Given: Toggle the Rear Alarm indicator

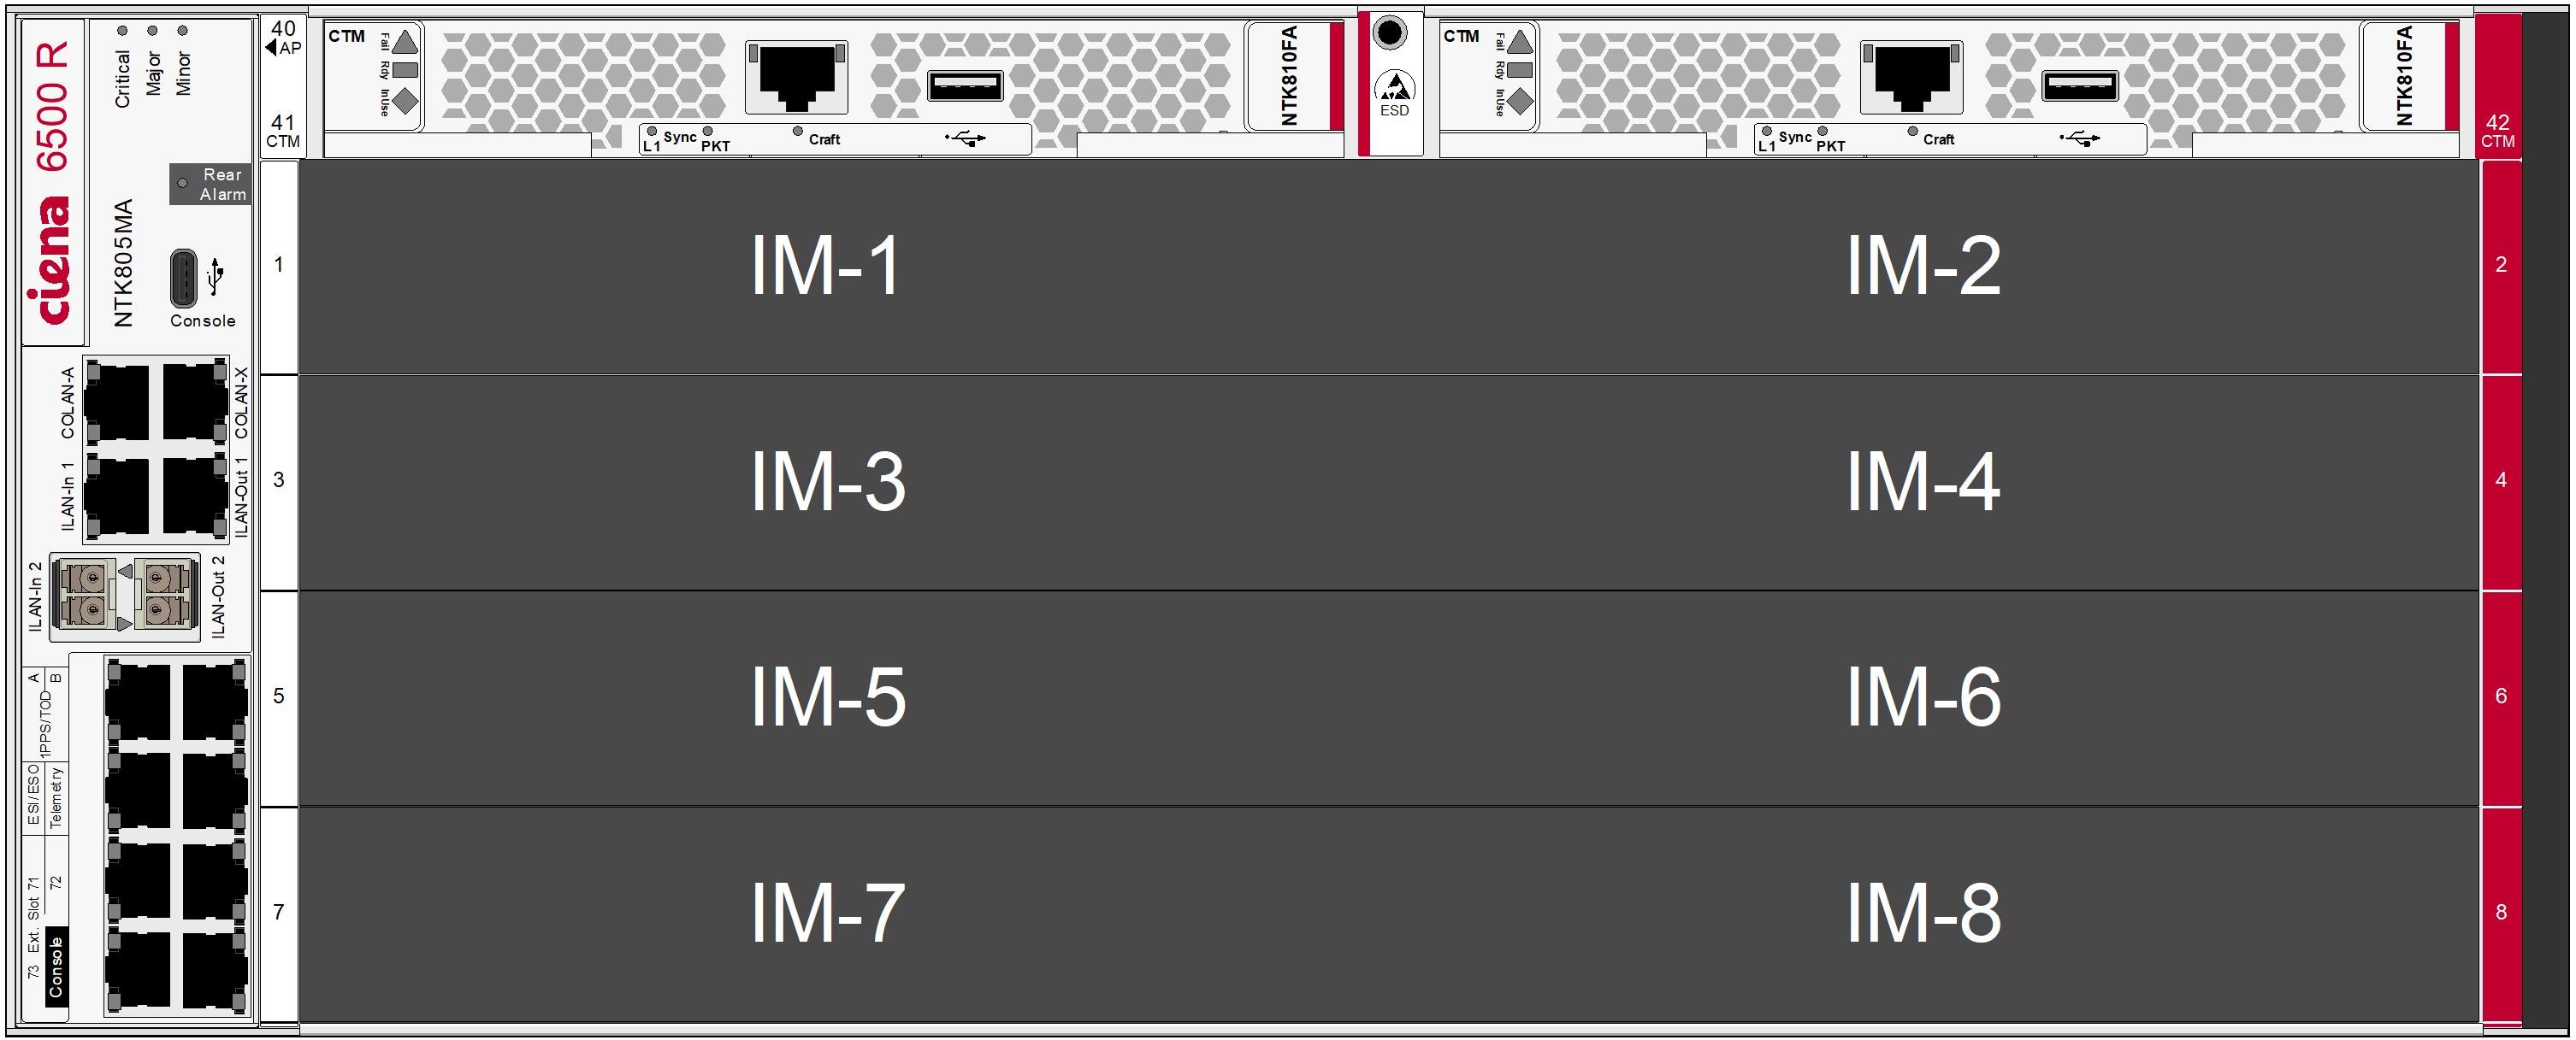Looking at the screenshot, I should [182, 184].
